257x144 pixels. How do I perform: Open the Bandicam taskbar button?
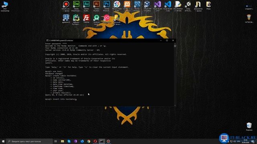(x=108, y=141)
